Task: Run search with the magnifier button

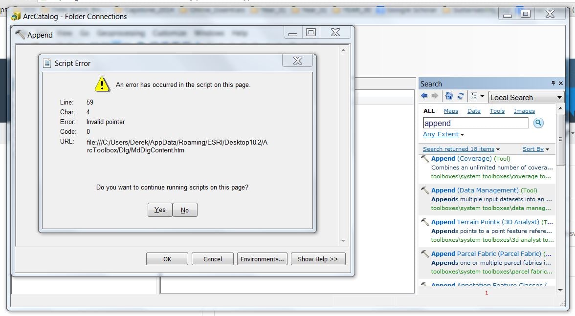Action: pyautogui.click(x=538, y=123)
